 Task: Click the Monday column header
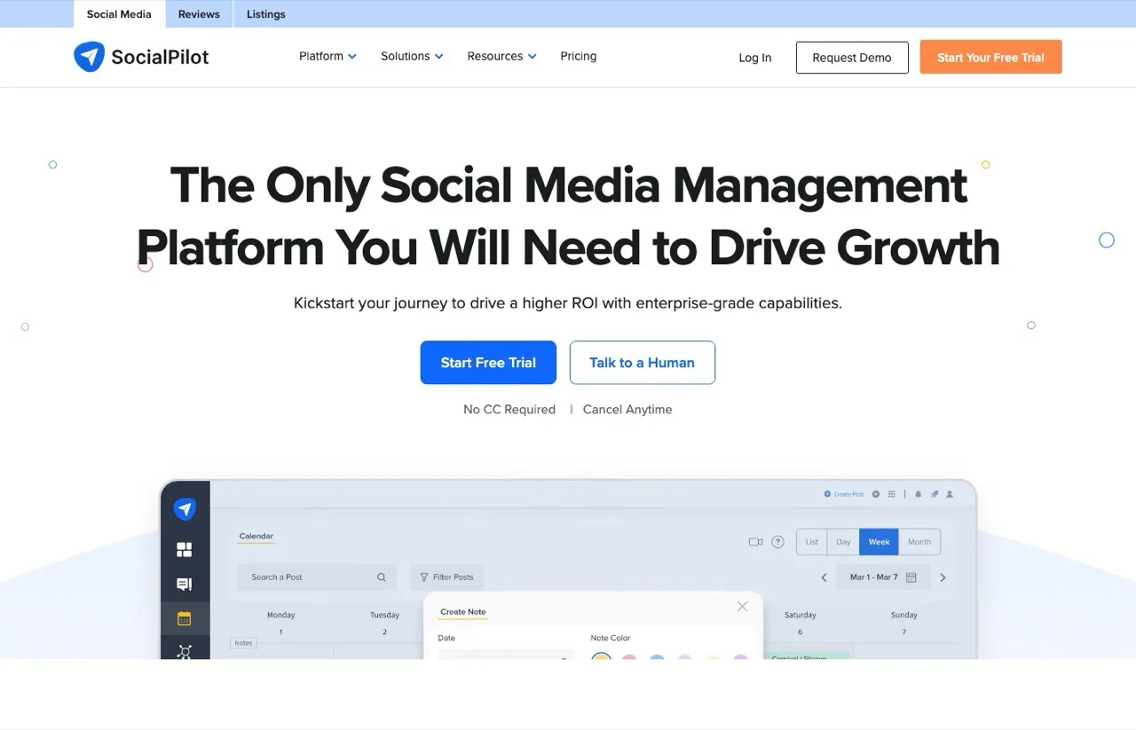point(281,615)
